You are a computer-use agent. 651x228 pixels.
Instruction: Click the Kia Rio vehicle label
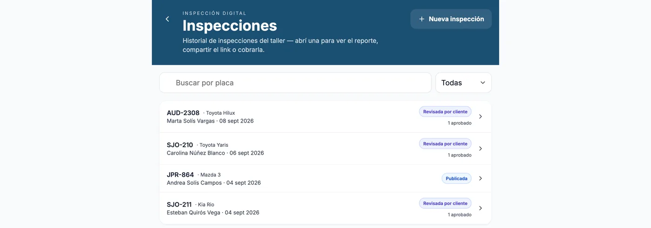click(206, 204)
